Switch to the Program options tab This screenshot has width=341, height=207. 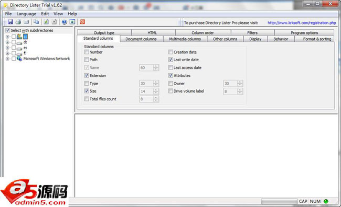point(304,33)
